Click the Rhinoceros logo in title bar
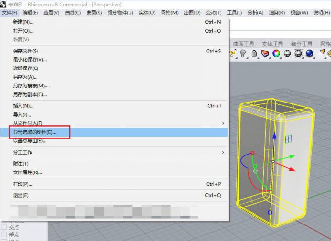331x241 pixels. (x=3, y=4)
